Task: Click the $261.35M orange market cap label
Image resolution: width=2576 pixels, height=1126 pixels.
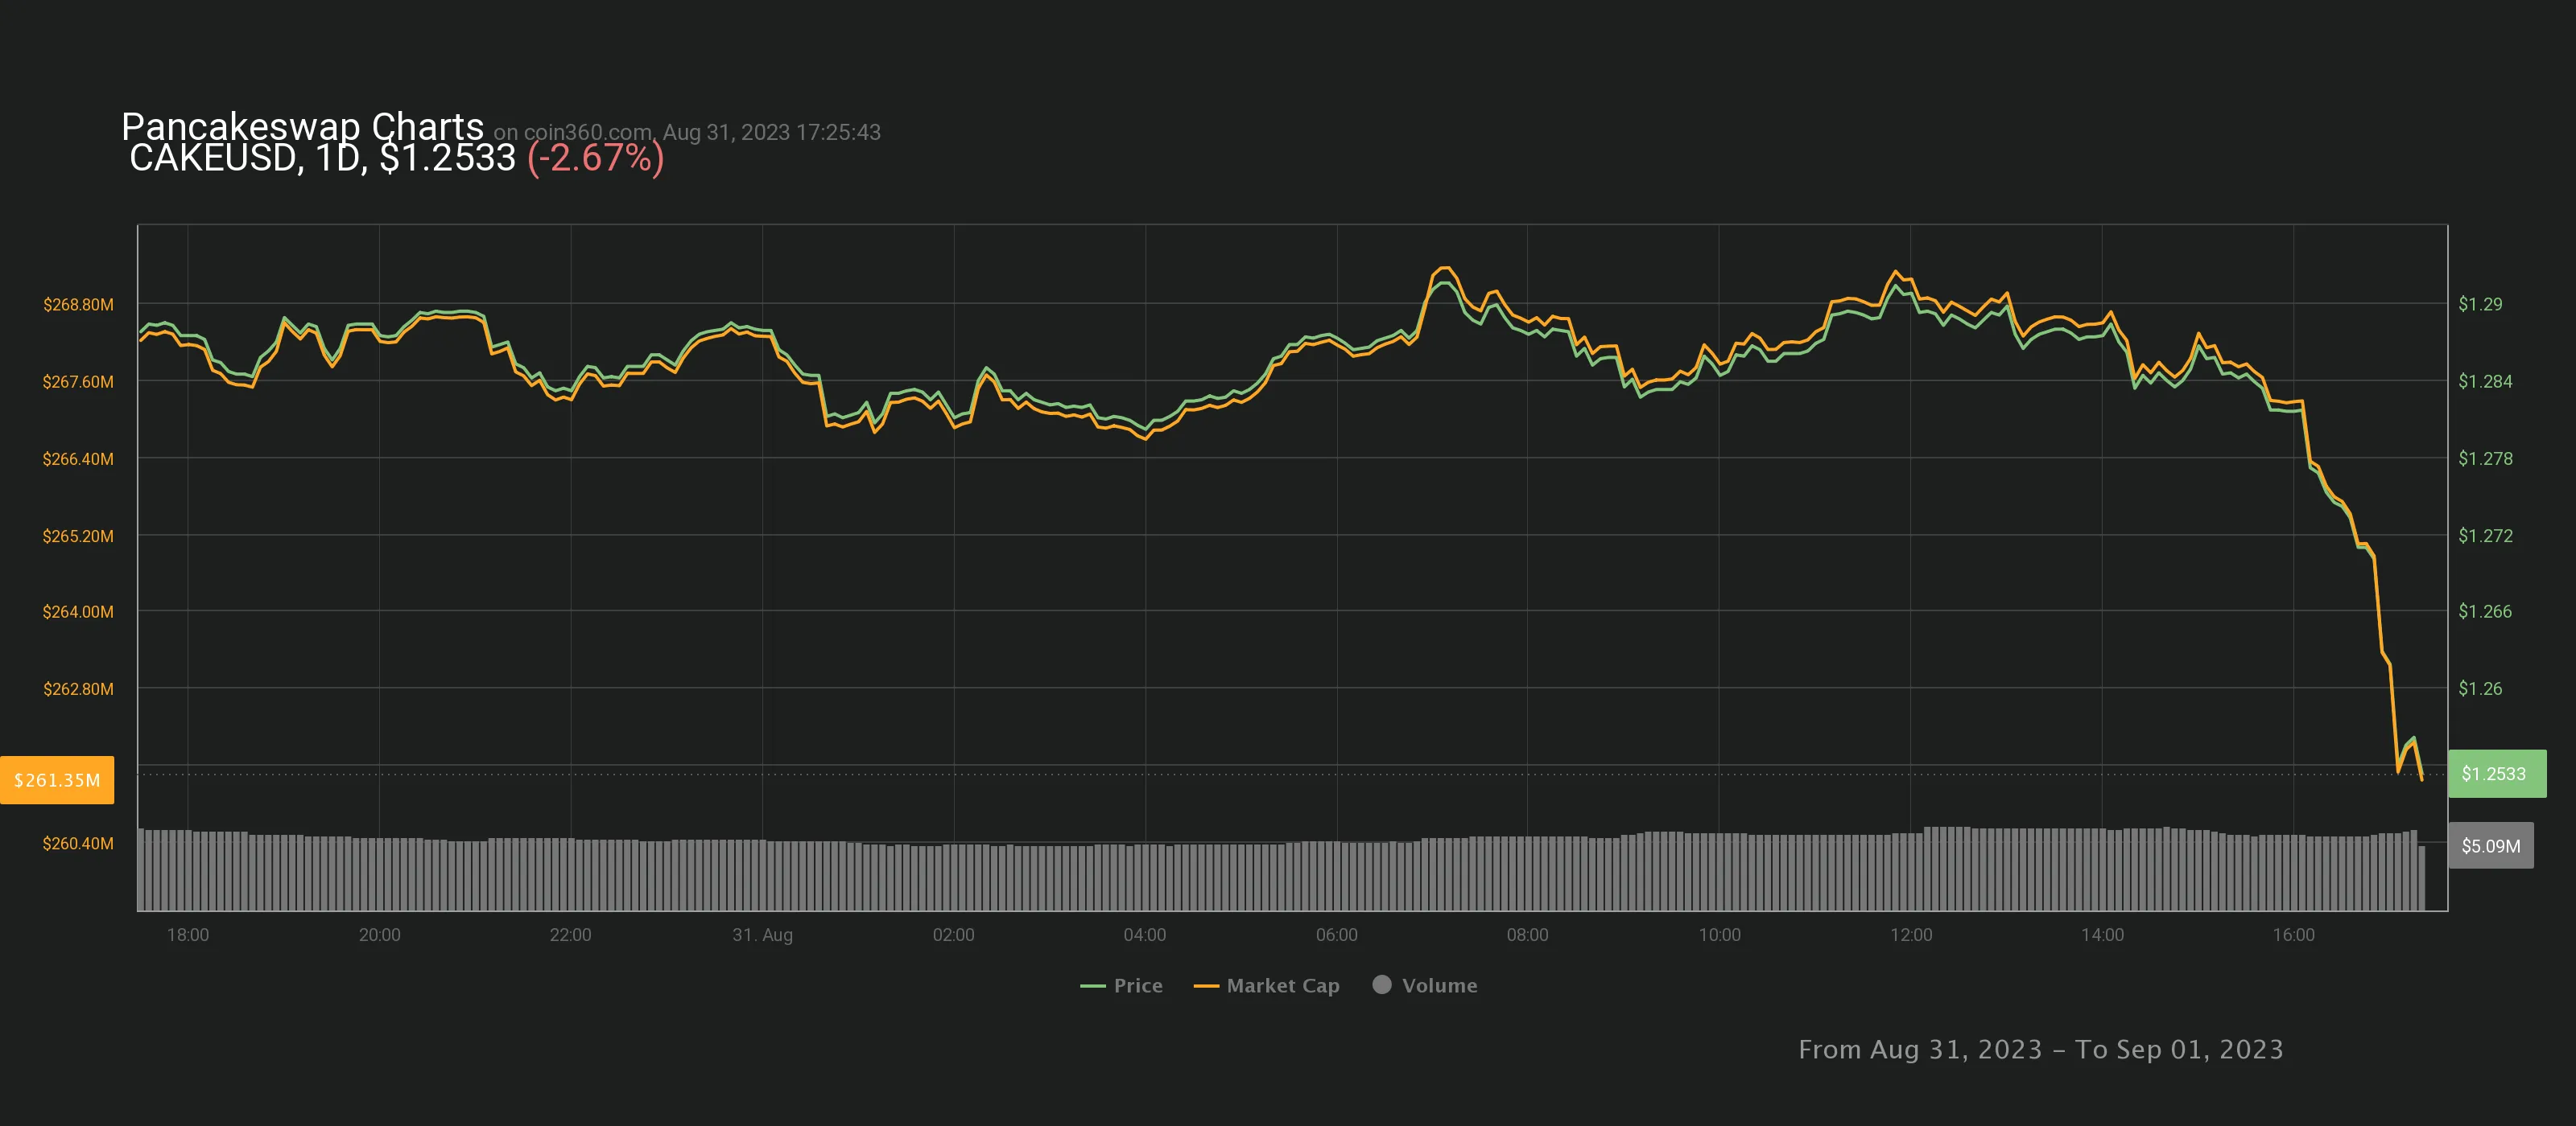Action: [x=57, y=779]
